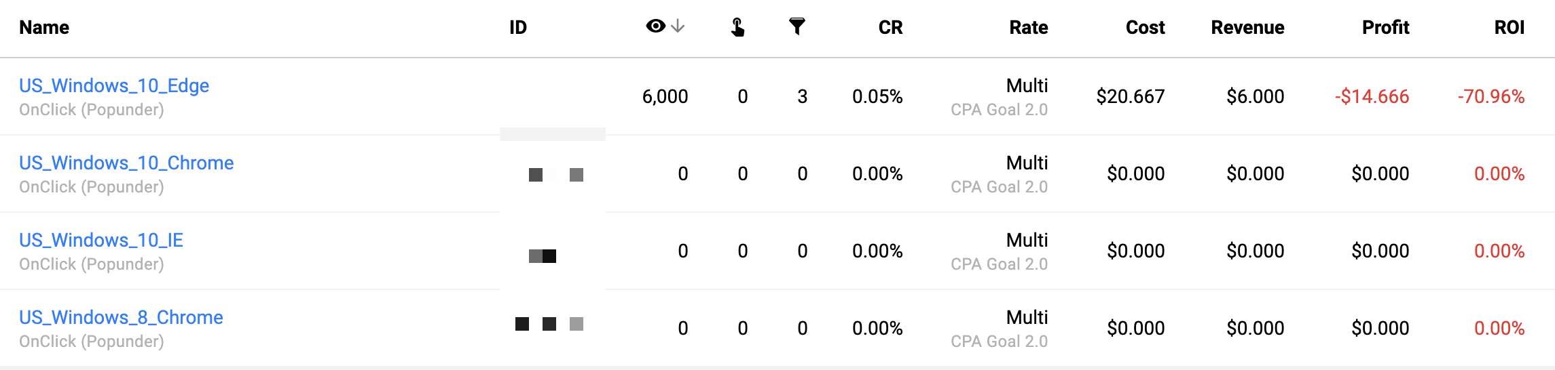Sort table by ID column header
Viewport: 1555px width, 370px height.
pyautogui.click(x=518, y=27)
